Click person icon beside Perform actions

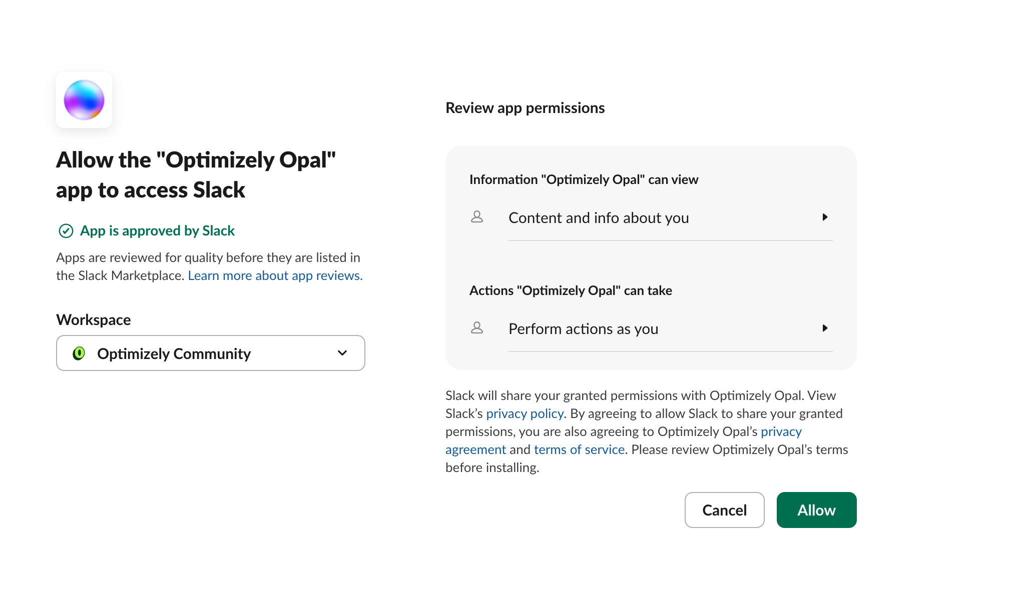click(477, 328)
